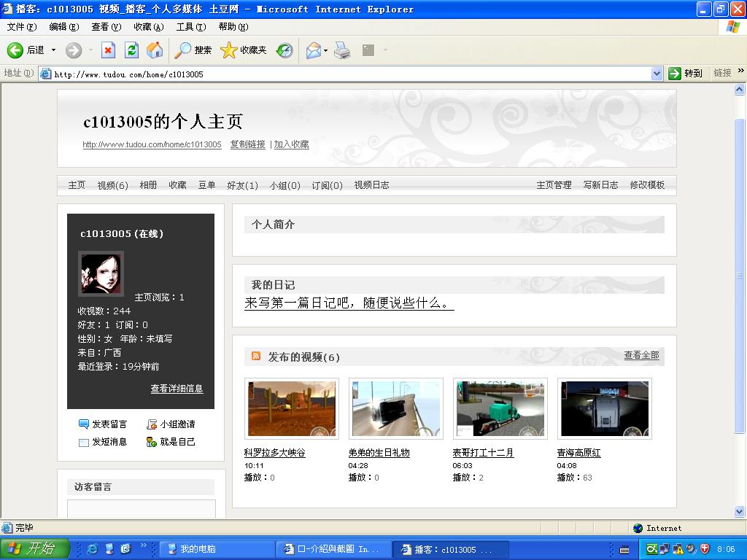Click the Stop loading toolbar icon
The width and height of the screenshot is (747, 560).
coord(108,50)
